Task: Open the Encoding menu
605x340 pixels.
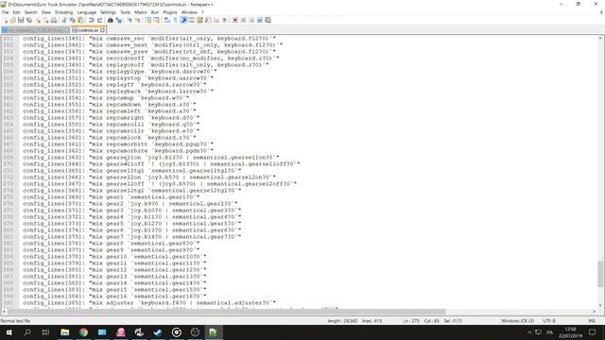Action: click(63, 12)
